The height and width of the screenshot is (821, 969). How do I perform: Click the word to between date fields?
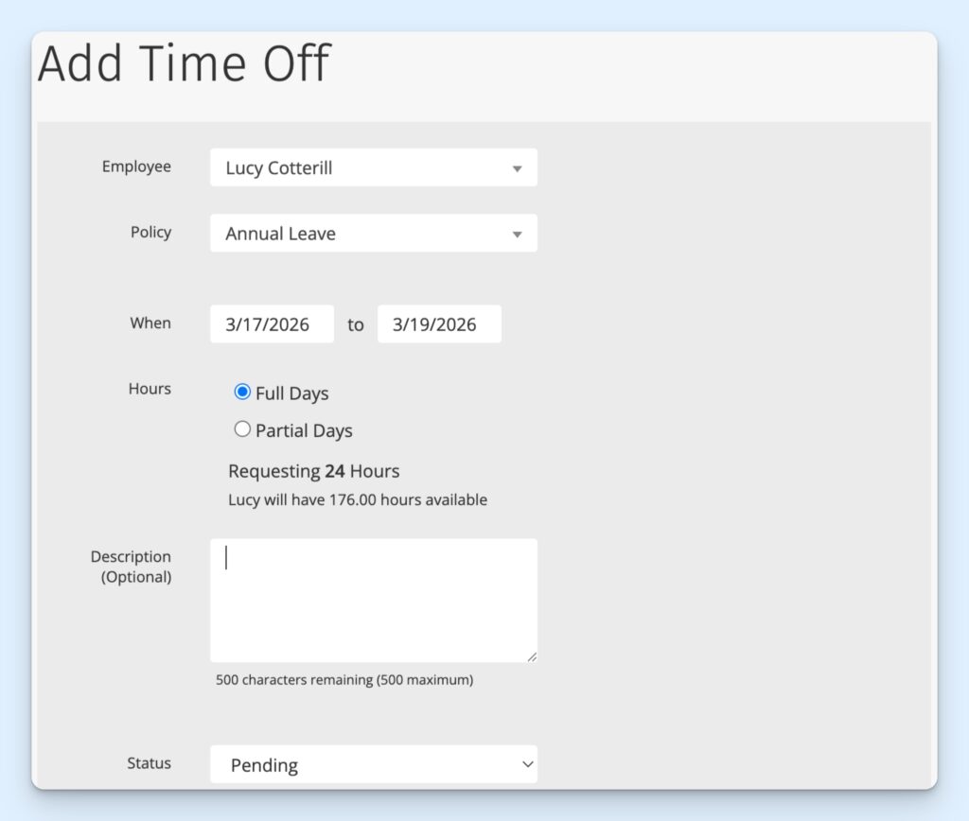click(x=356, y=324)
